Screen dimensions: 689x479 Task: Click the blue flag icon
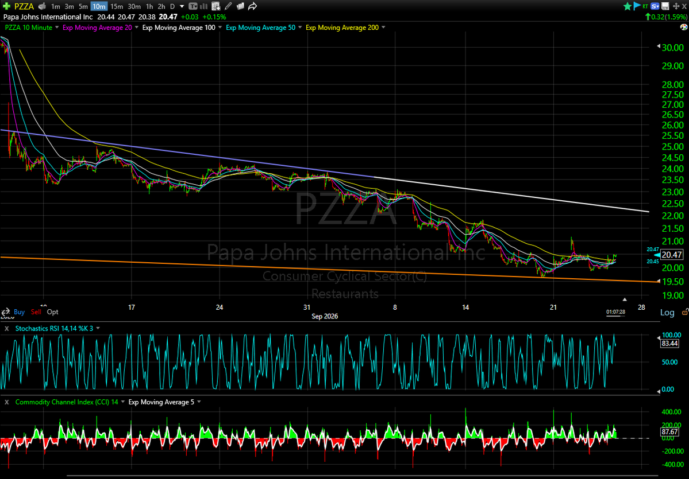click(x=637, y=6)
